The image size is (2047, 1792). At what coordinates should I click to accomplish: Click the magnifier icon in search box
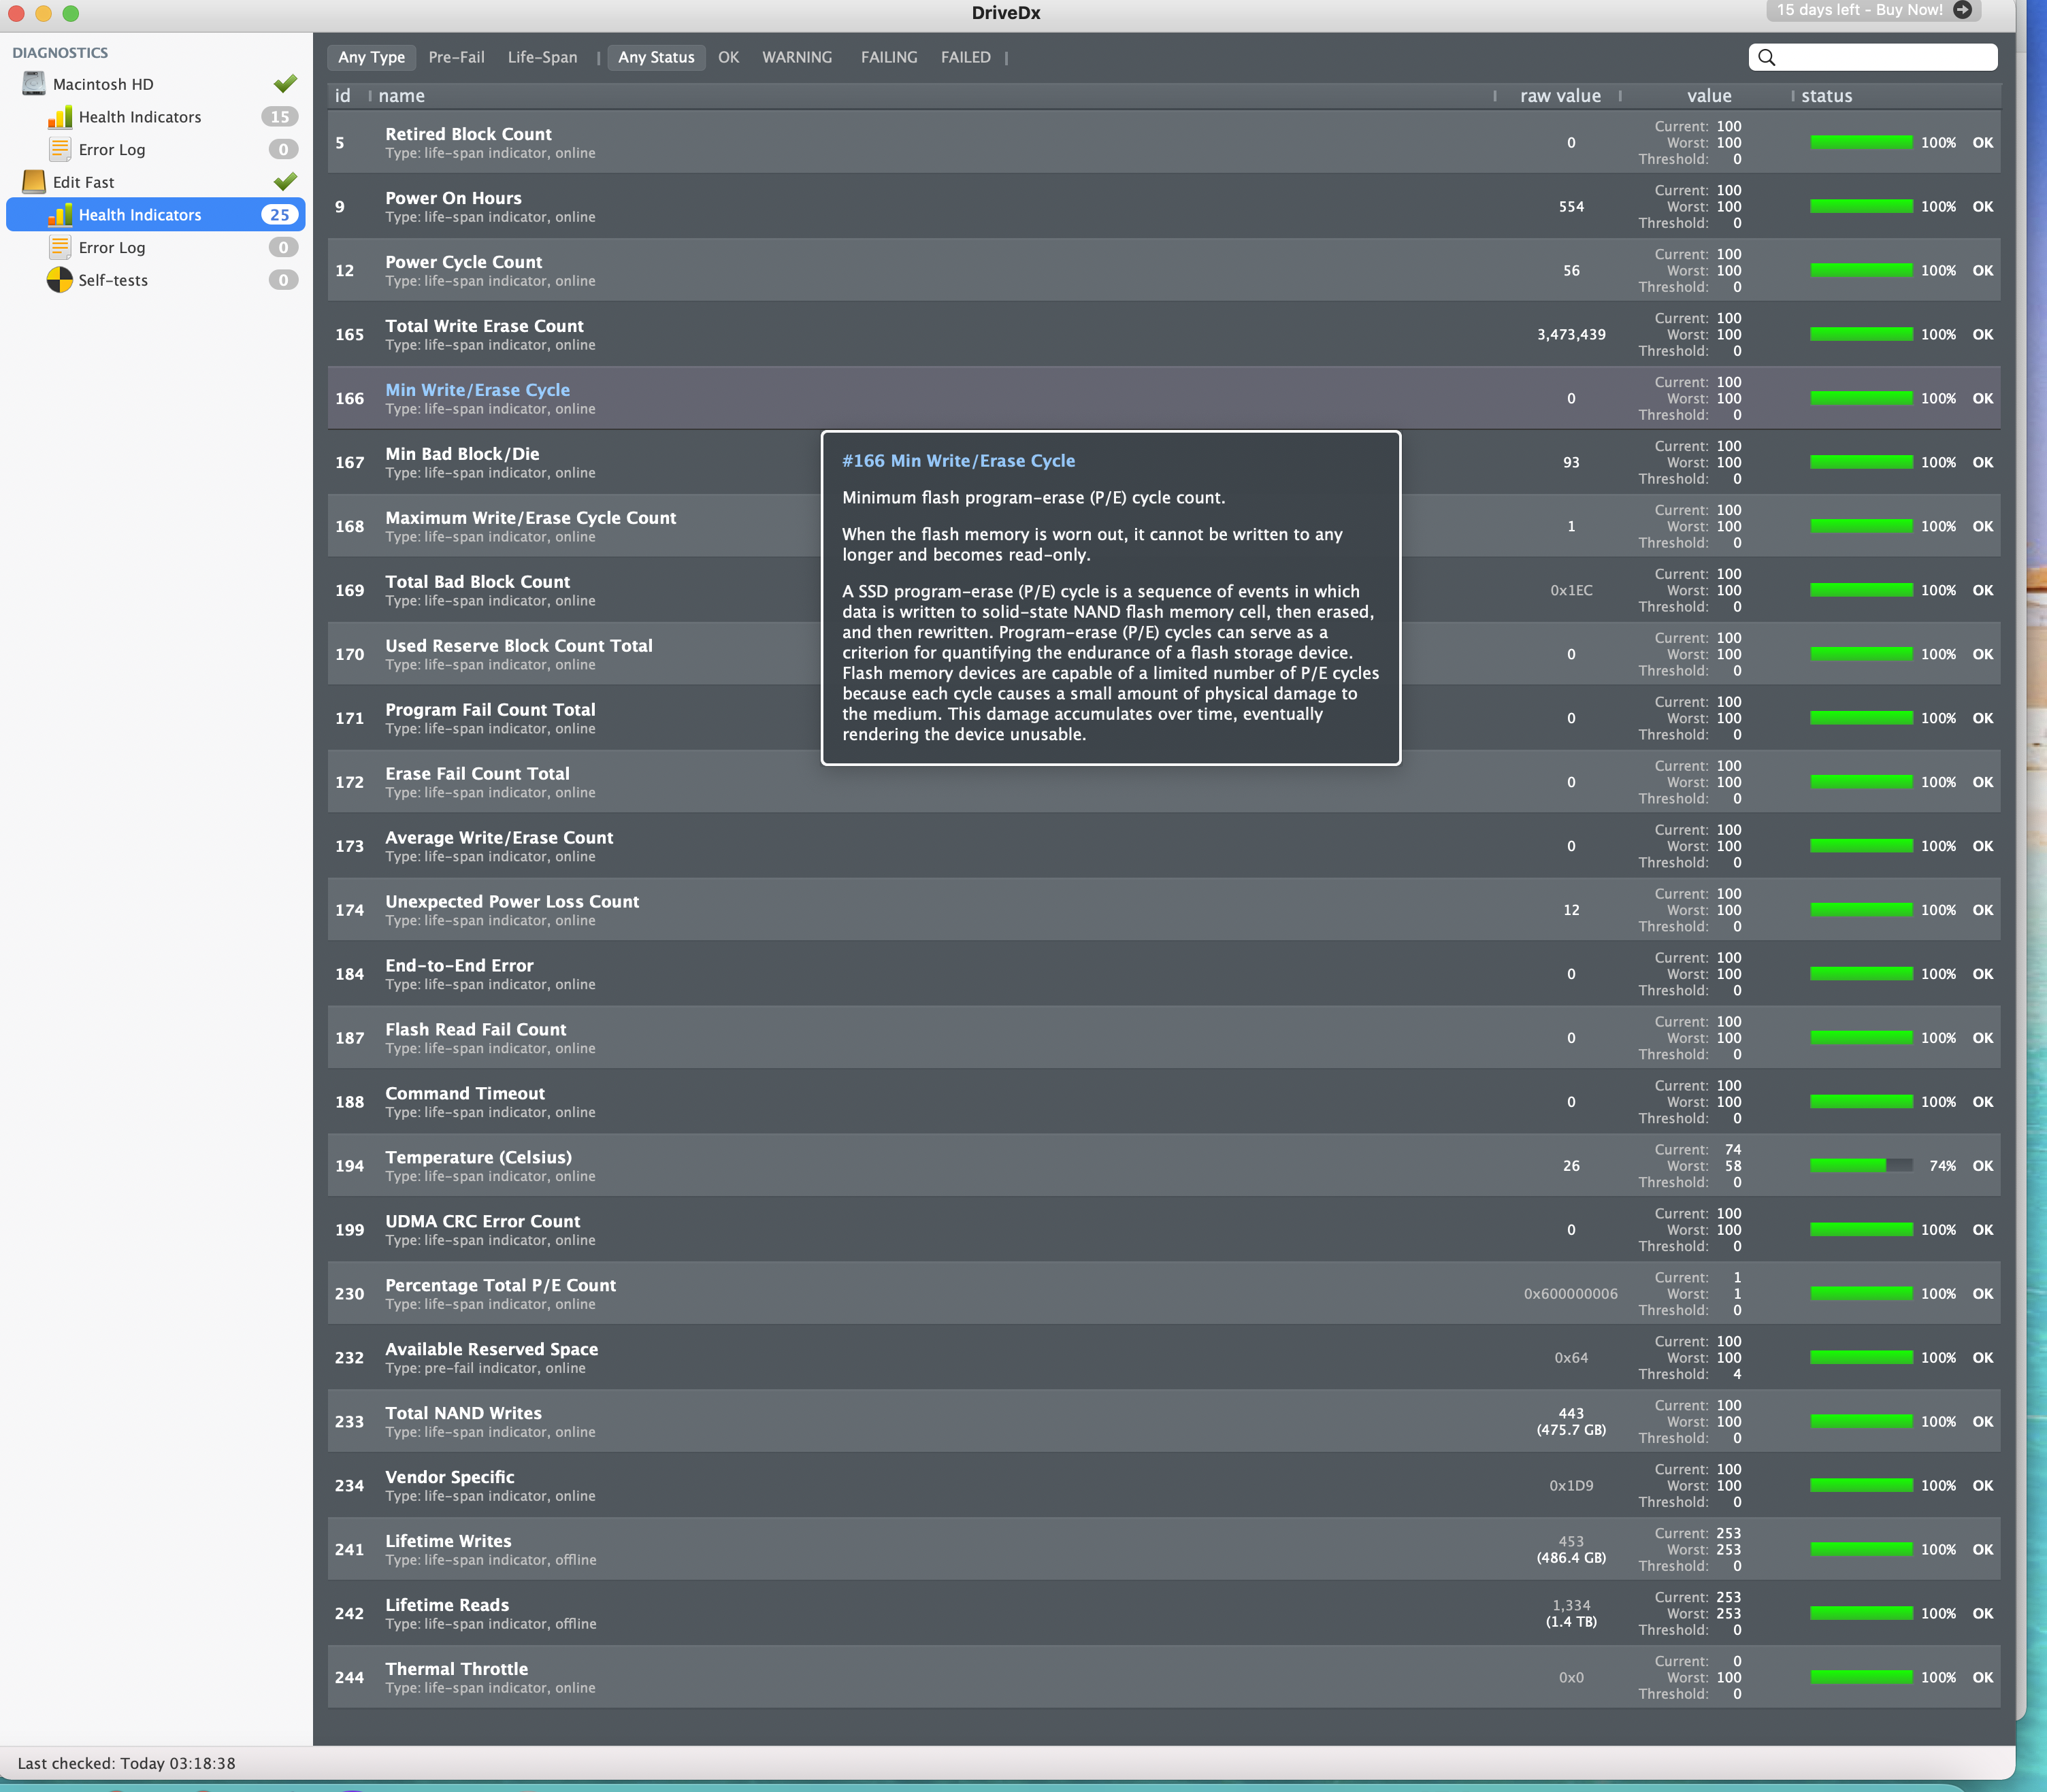coord(1767,58)
